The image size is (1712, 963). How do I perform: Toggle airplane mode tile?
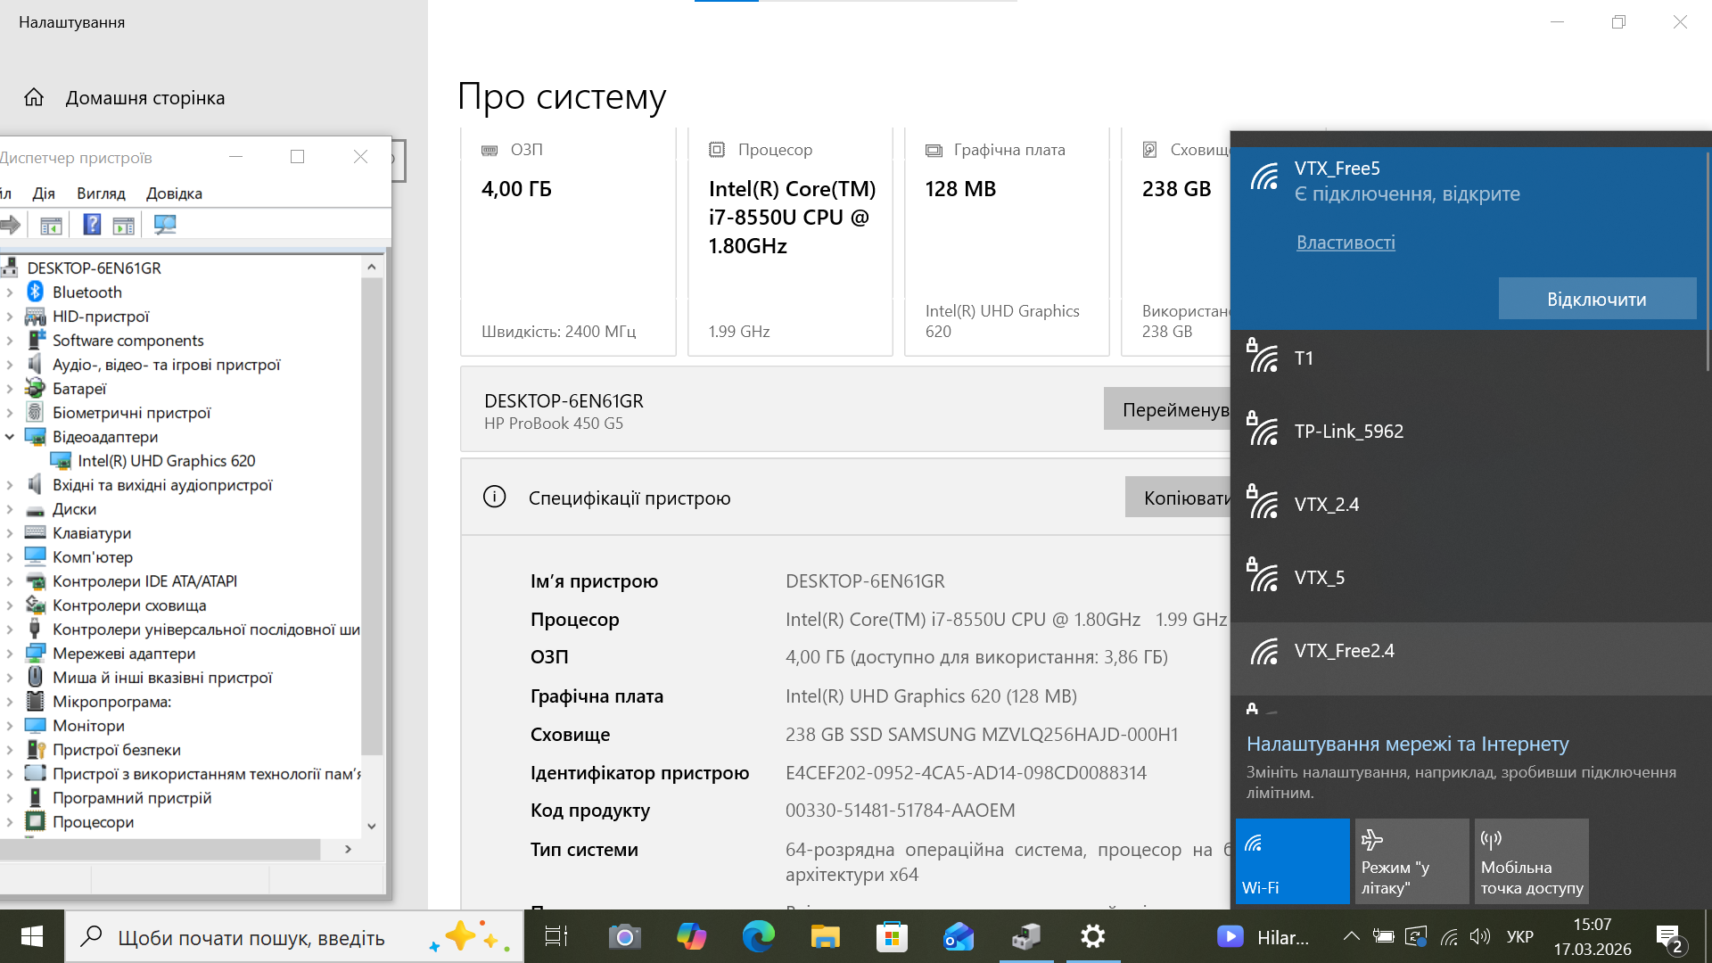(x=1412, y=861)
